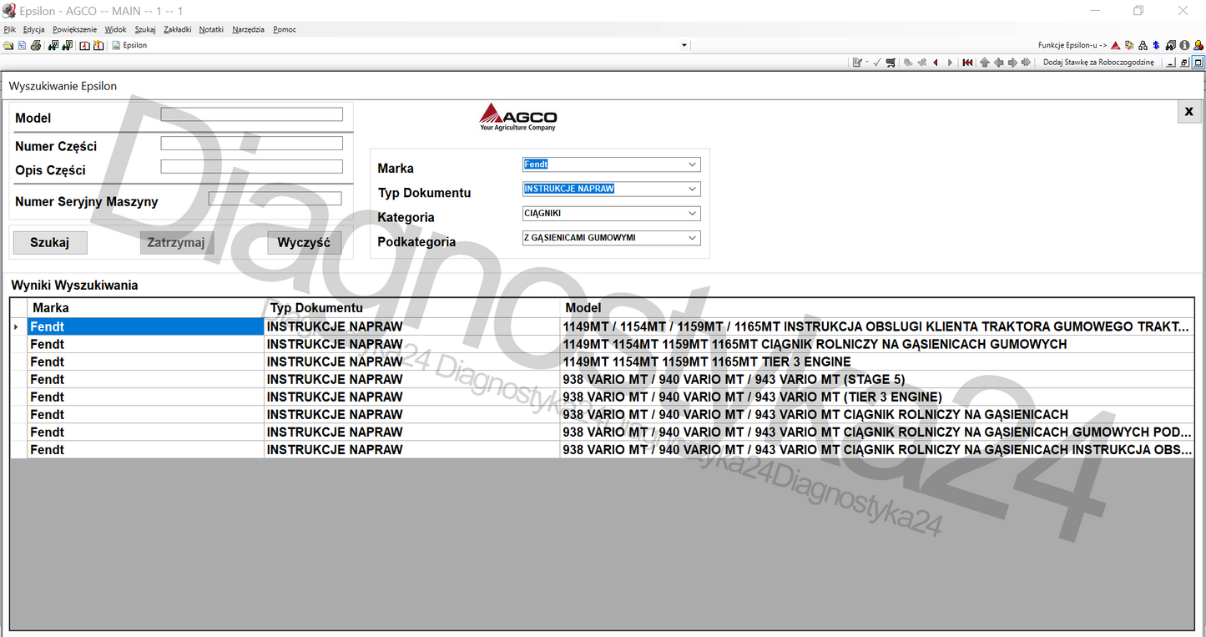The width and height of the screenshot is (1206, 637).
Task: Click Dodaj Stawkę za Roboczogodzinę
Action: 1098,63
